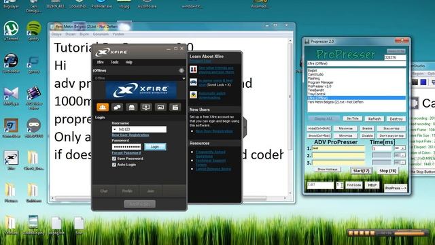Open the Biçim menu in Notepad
Screen dimensions: 435x245
(x=84, y=34)
